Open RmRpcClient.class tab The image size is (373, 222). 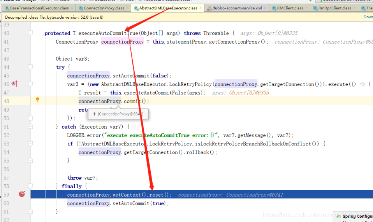[x=335, y=8]
